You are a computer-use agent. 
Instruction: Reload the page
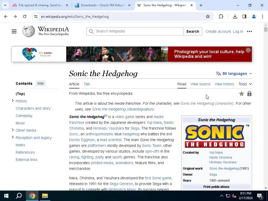[x=25, y=16]
